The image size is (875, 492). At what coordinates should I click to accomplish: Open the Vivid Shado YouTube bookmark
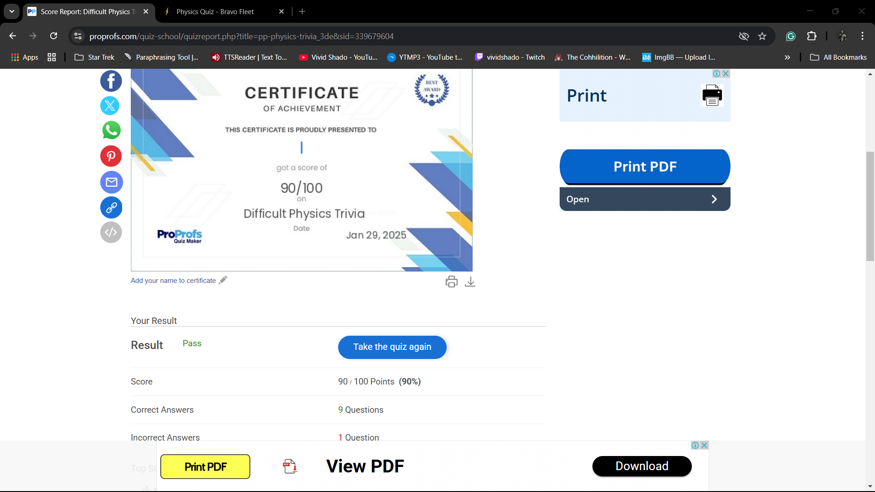click(x=338, y=57)
